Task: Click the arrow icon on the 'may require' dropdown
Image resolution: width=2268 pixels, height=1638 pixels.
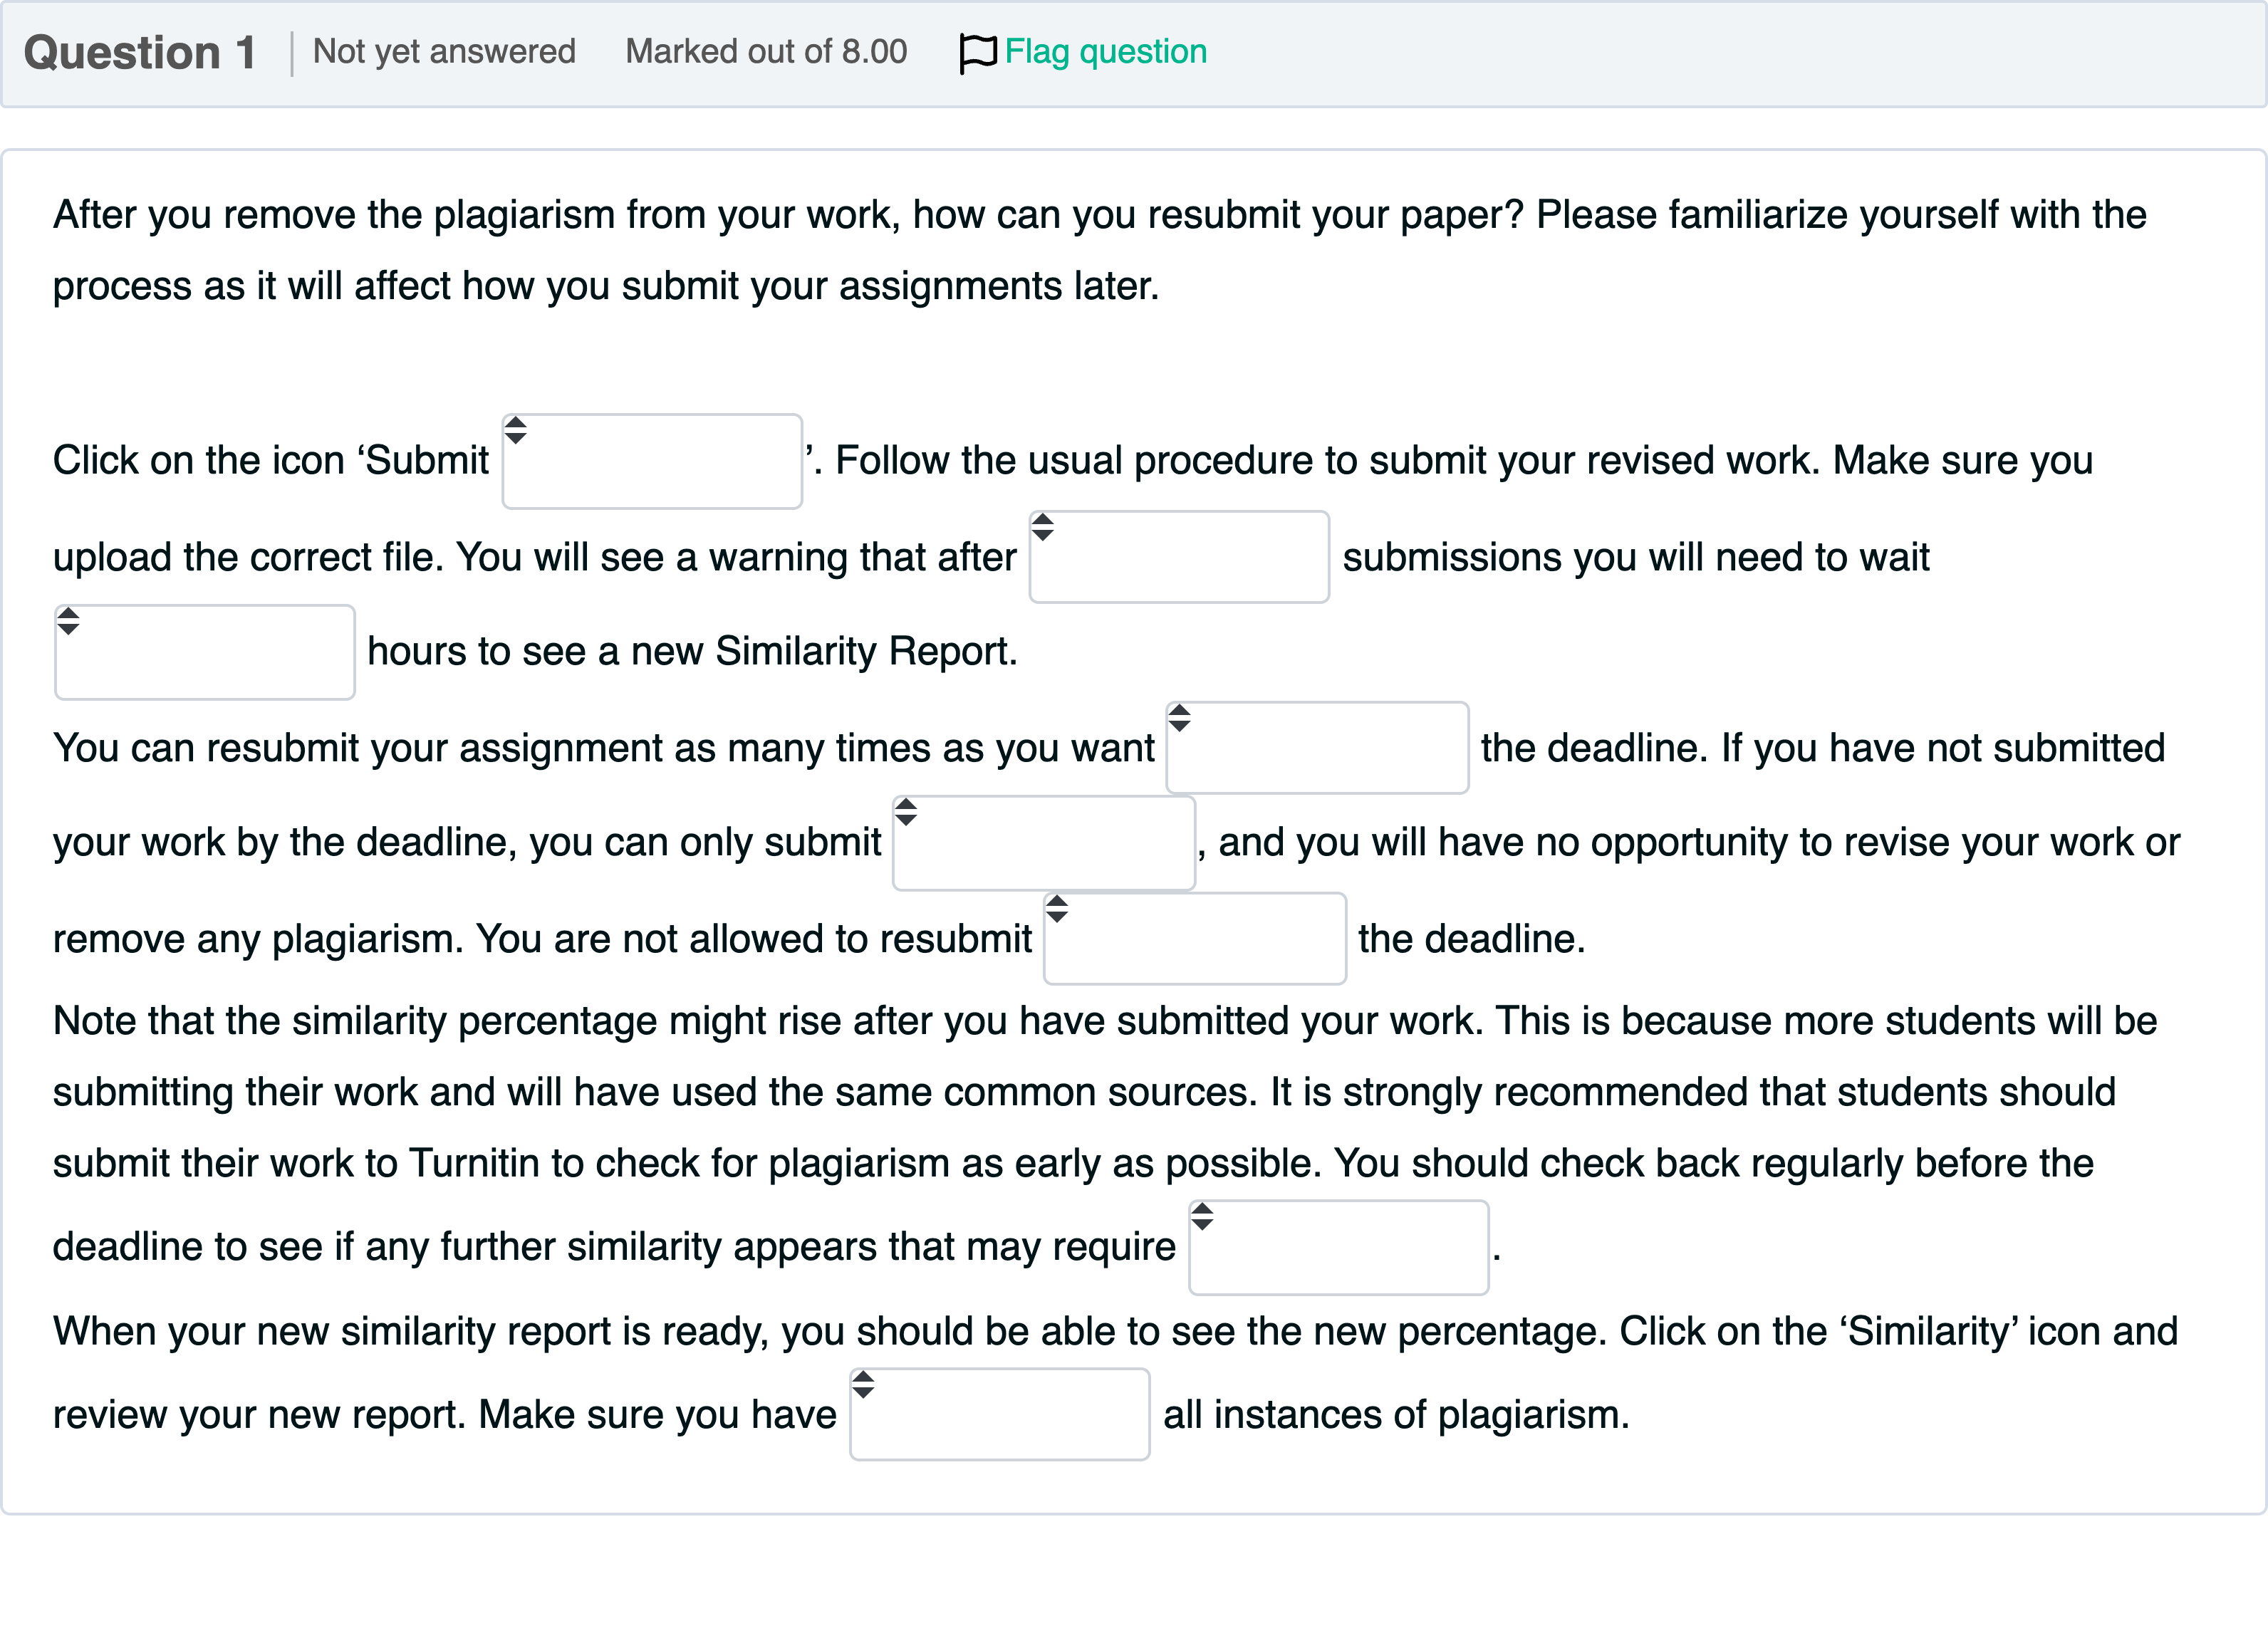Action: (x=1202, y=1217)
